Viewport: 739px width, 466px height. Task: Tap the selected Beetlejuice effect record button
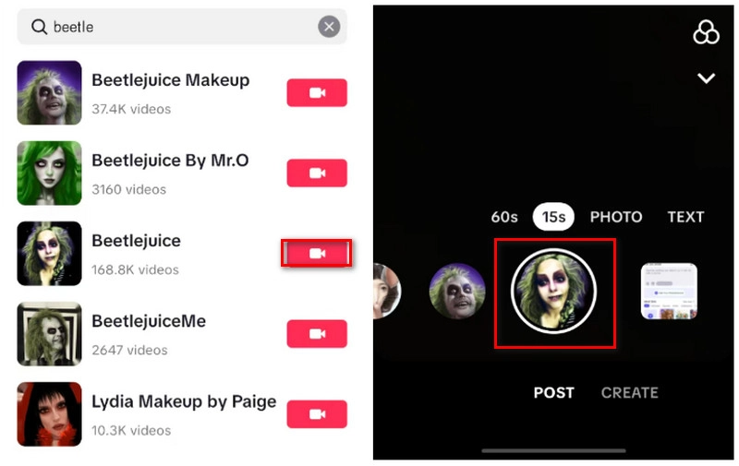coord(553,292)
